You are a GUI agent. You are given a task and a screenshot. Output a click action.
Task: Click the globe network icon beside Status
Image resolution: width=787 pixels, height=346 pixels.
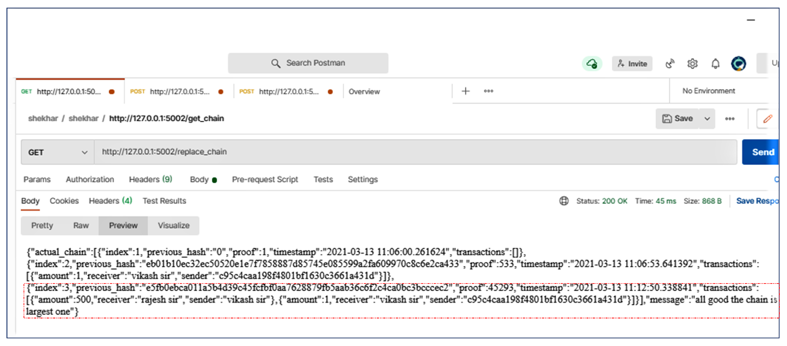tap(564, 201)
